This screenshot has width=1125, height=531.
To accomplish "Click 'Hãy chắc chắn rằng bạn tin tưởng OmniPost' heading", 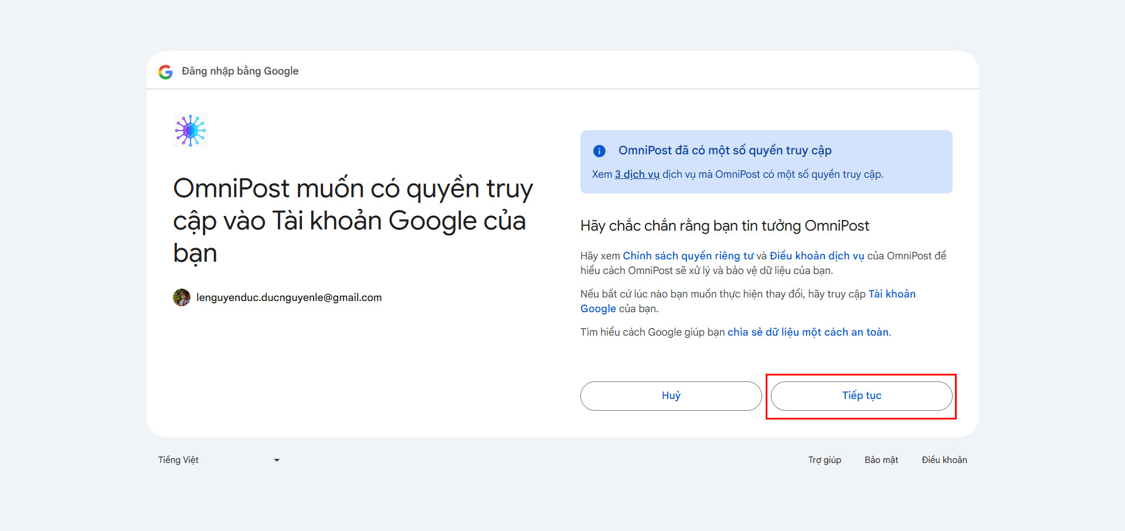I will click(725, 226).
